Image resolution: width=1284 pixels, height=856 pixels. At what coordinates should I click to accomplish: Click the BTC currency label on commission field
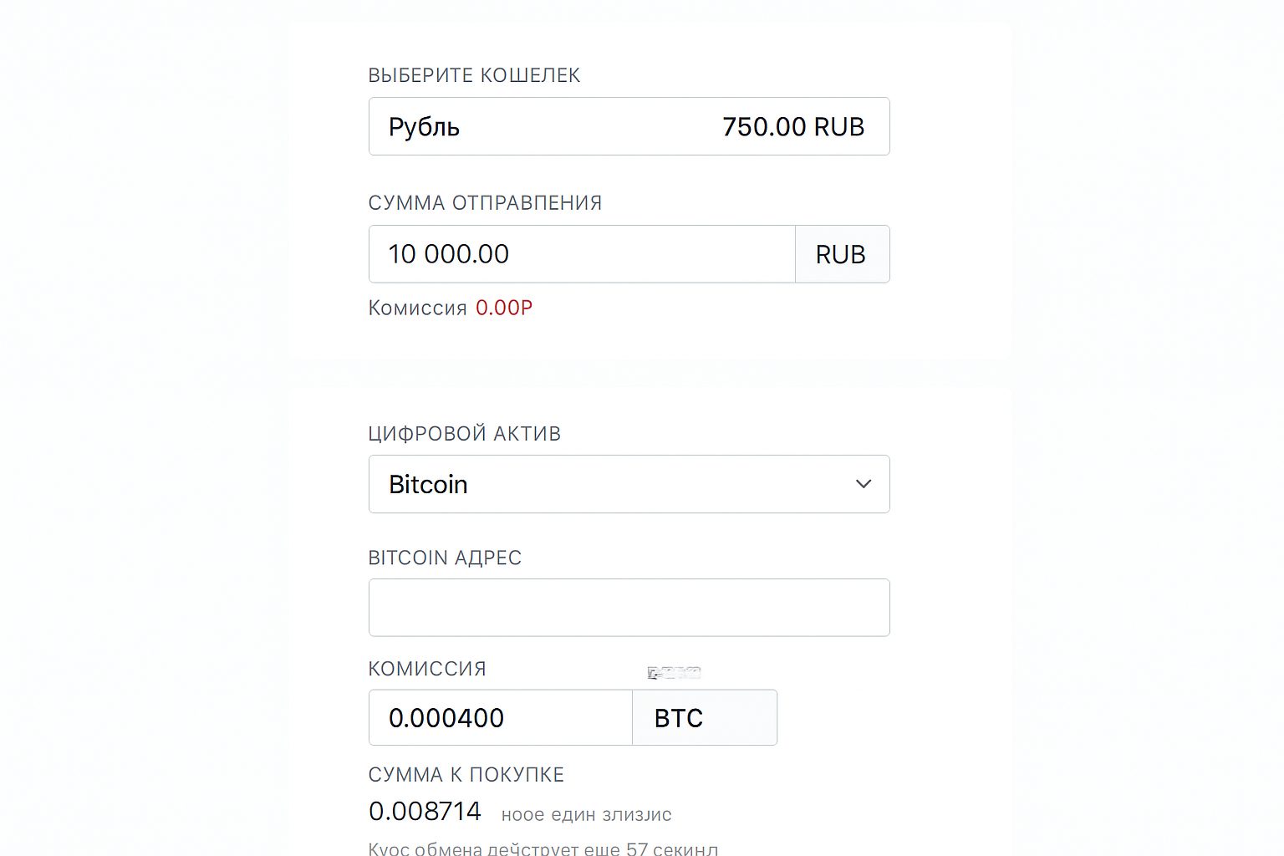(704, 717)
